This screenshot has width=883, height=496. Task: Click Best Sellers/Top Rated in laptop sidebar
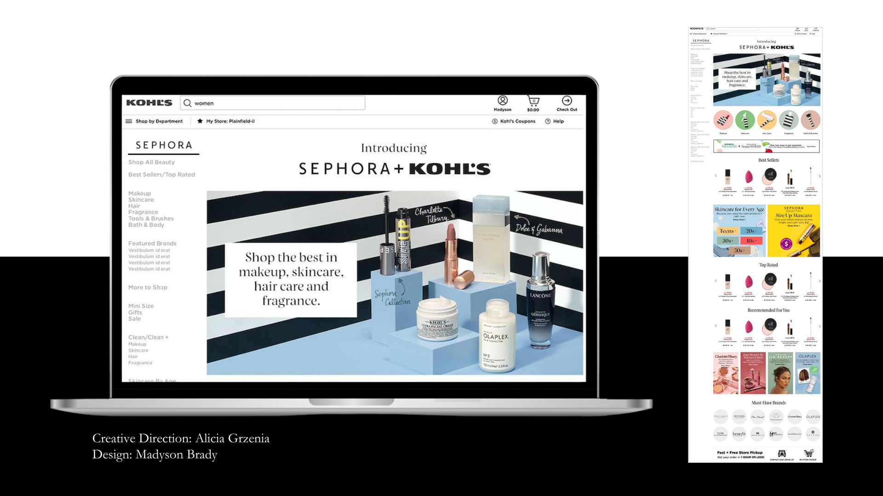(x=161, y=175)
